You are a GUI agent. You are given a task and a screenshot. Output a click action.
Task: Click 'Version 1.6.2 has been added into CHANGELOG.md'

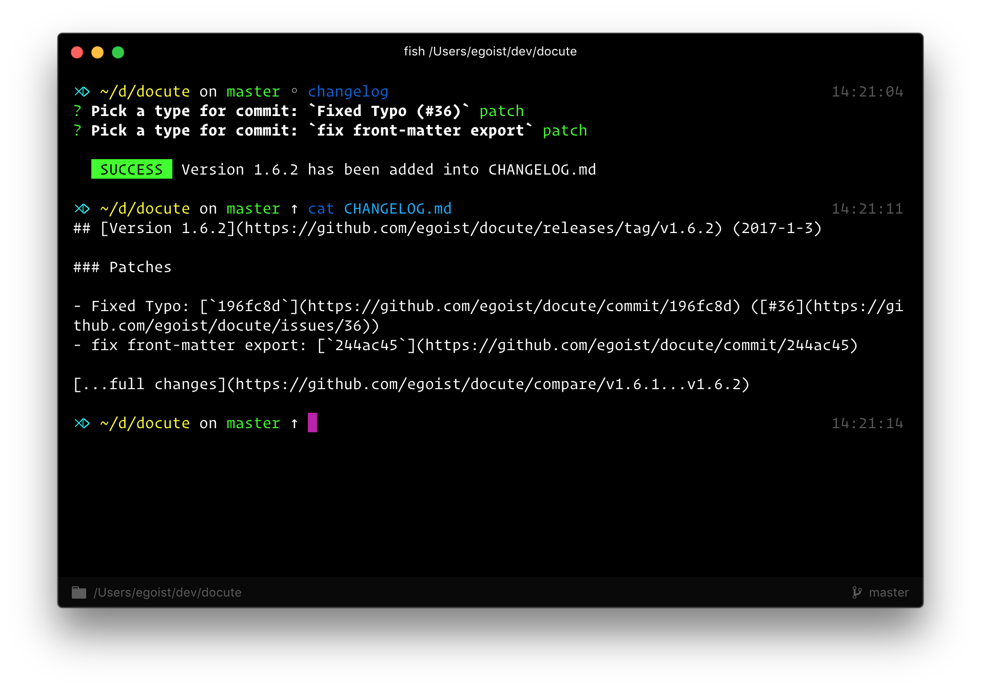[x=388, y=169]
